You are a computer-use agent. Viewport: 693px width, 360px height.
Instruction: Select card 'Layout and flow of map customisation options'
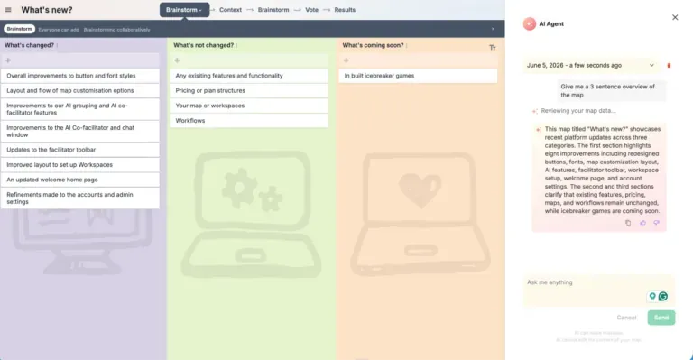(80, 90)
